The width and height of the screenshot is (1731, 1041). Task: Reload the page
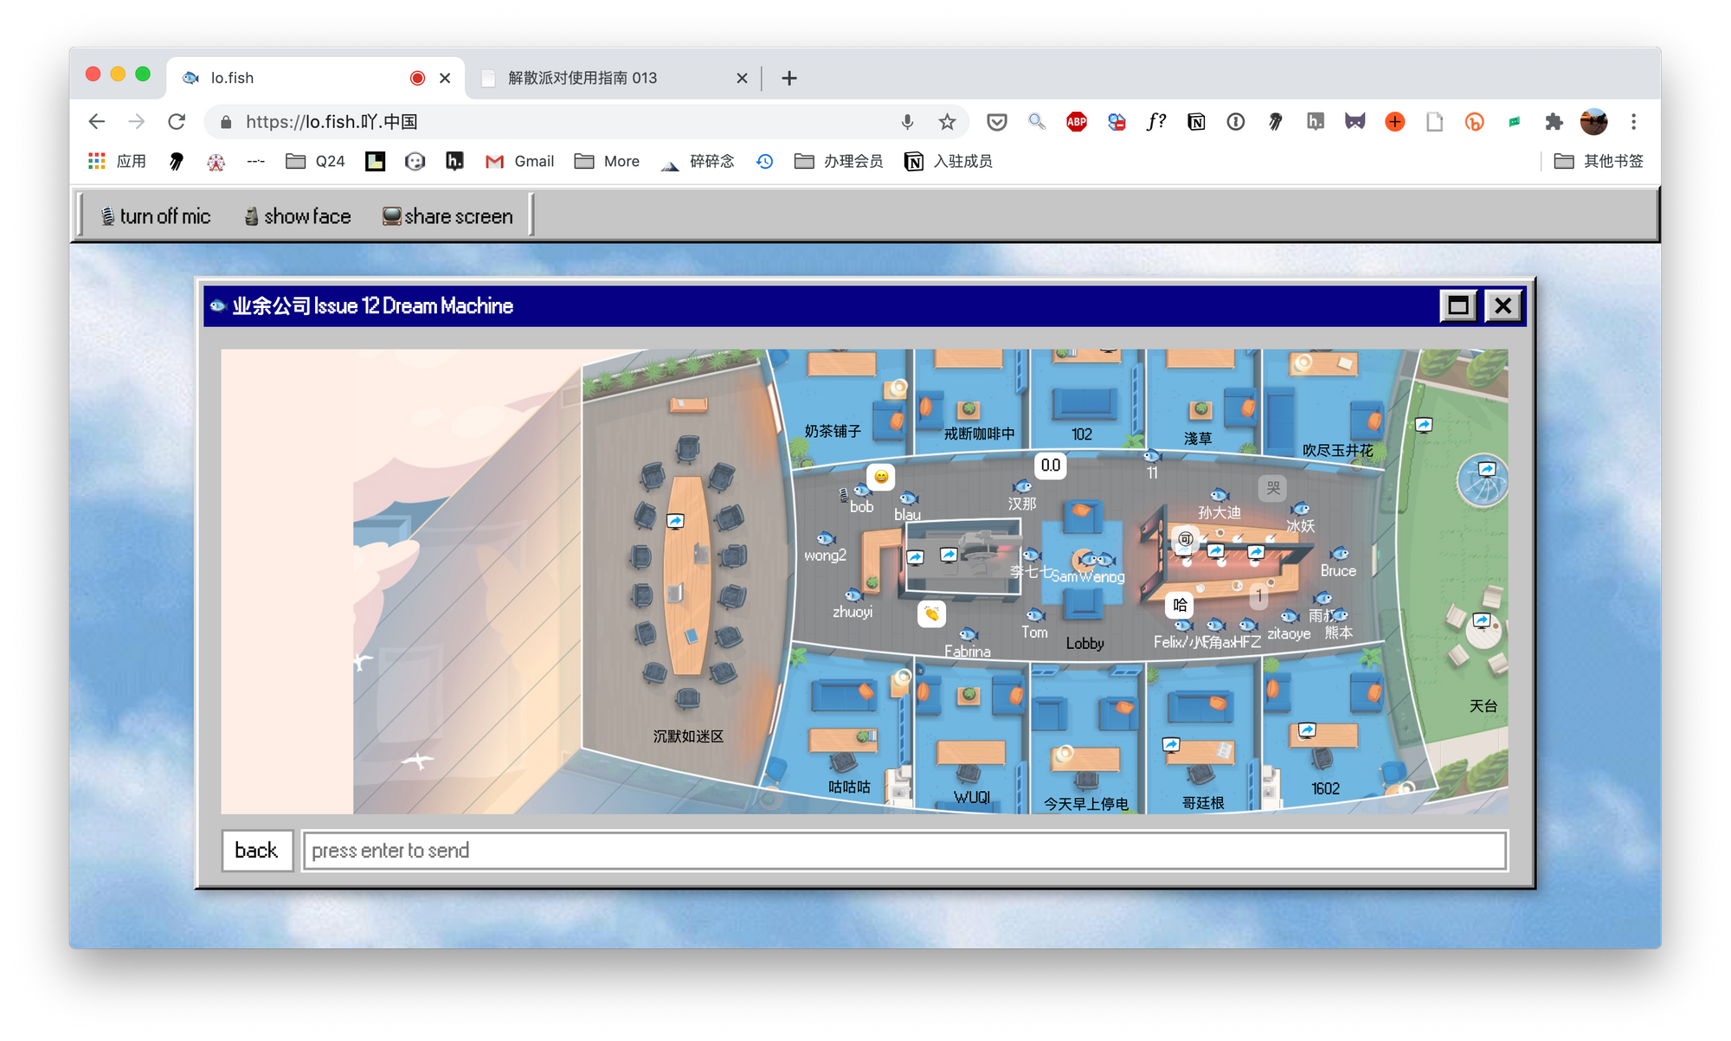pyautogui.click(x=177, y=122)
